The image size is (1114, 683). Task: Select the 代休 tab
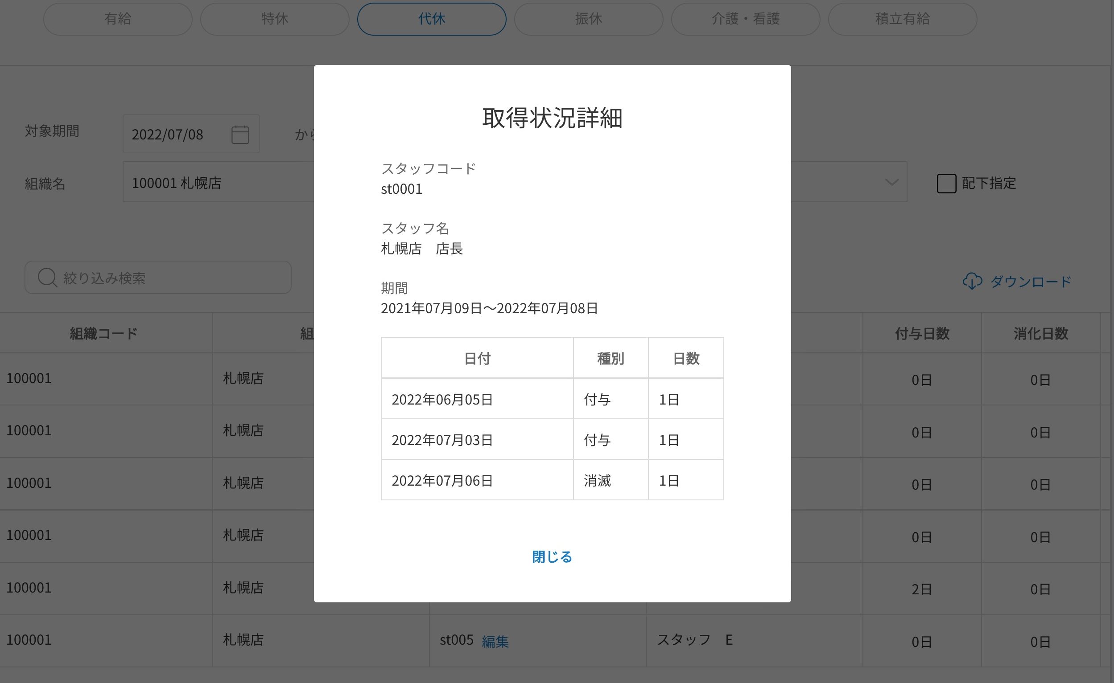[x=431, y=19]
